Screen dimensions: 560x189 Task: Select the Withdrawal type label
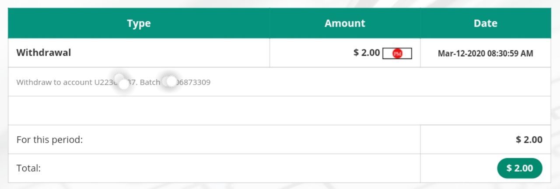[44, 53]
